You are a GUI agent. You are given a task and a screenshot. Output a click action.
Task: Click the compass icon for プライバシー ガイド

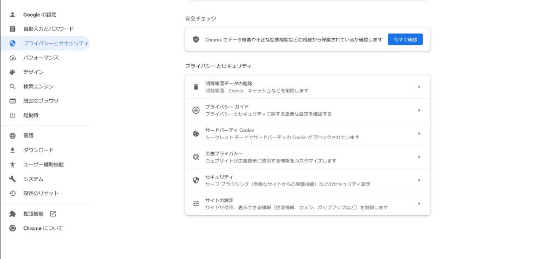tap(196, 110)
